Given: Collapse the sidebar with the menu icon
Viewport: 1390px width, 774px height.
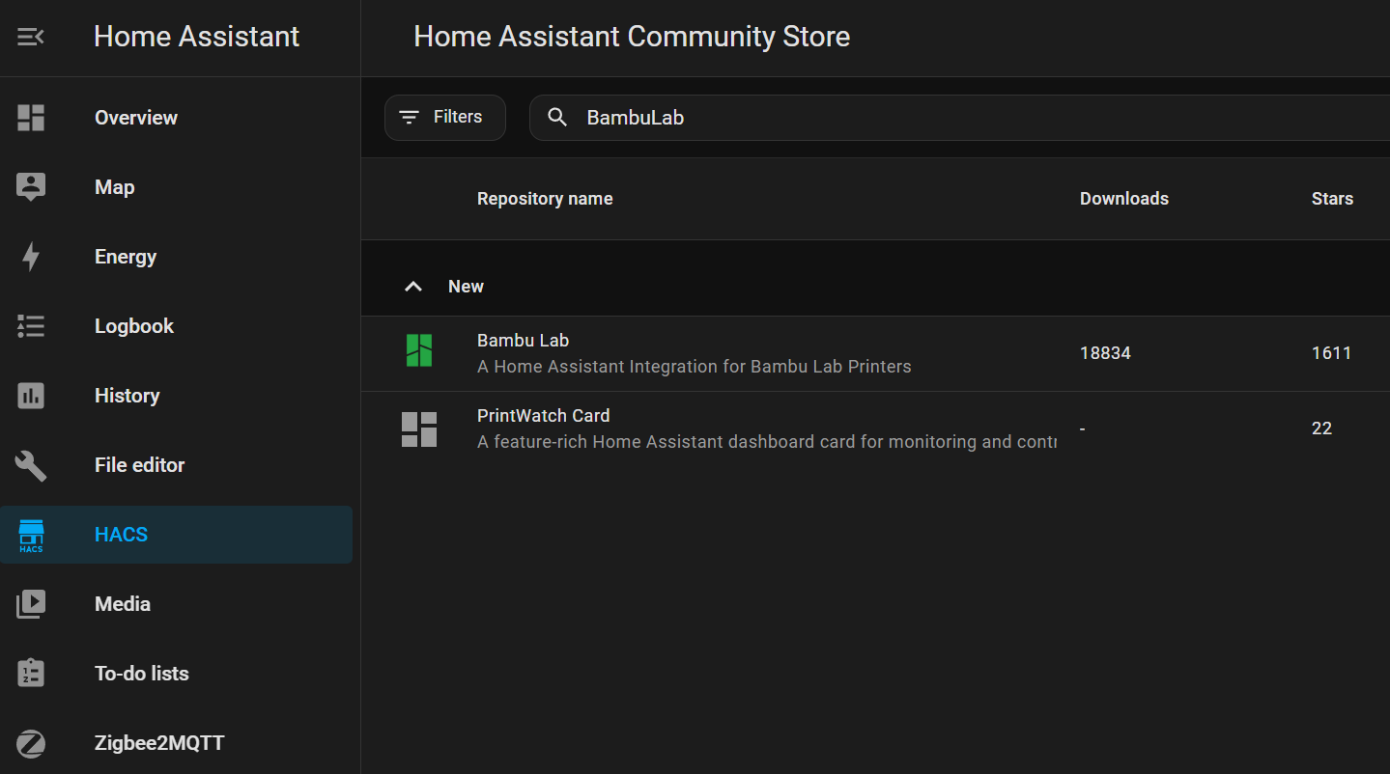Looking at the screenshot, I should (x=31, y=38).
